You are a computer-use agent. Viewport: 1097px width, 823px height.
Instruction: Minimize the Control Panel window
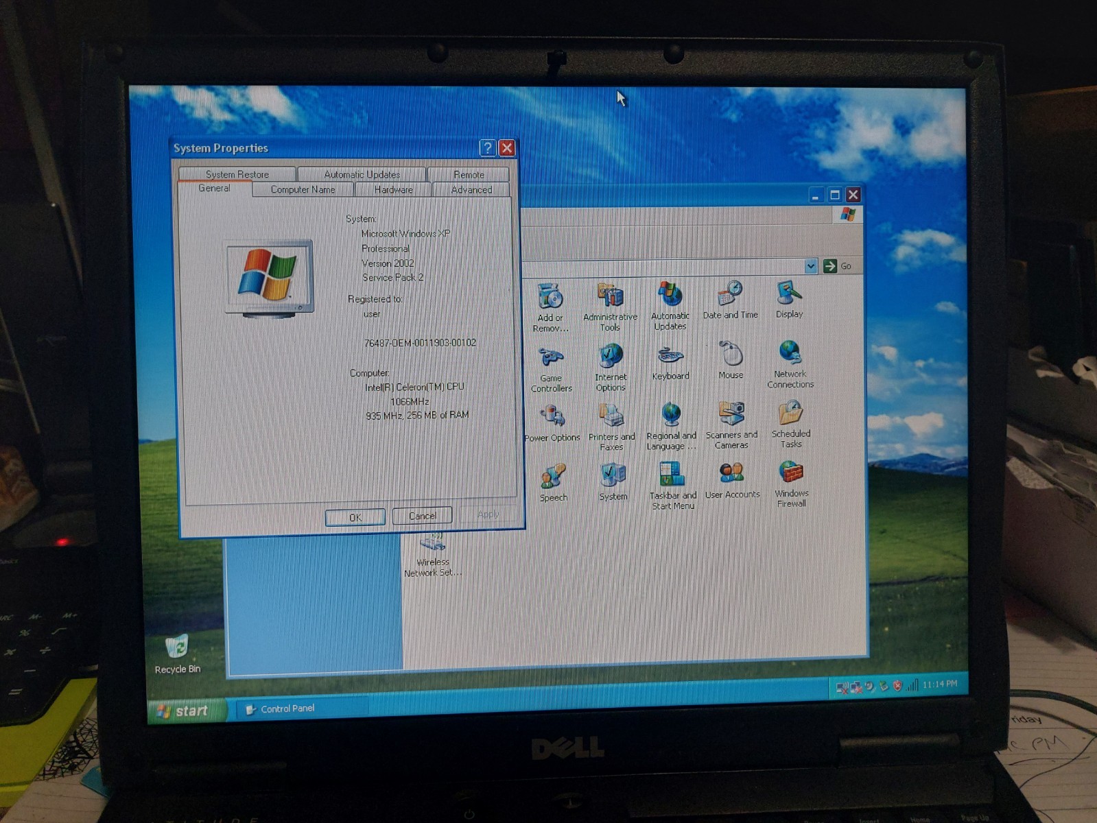point(815,195)
